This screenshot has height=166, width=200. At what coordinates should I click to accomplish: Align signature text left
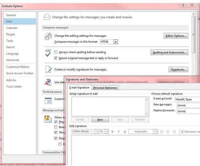coord(162,132)
